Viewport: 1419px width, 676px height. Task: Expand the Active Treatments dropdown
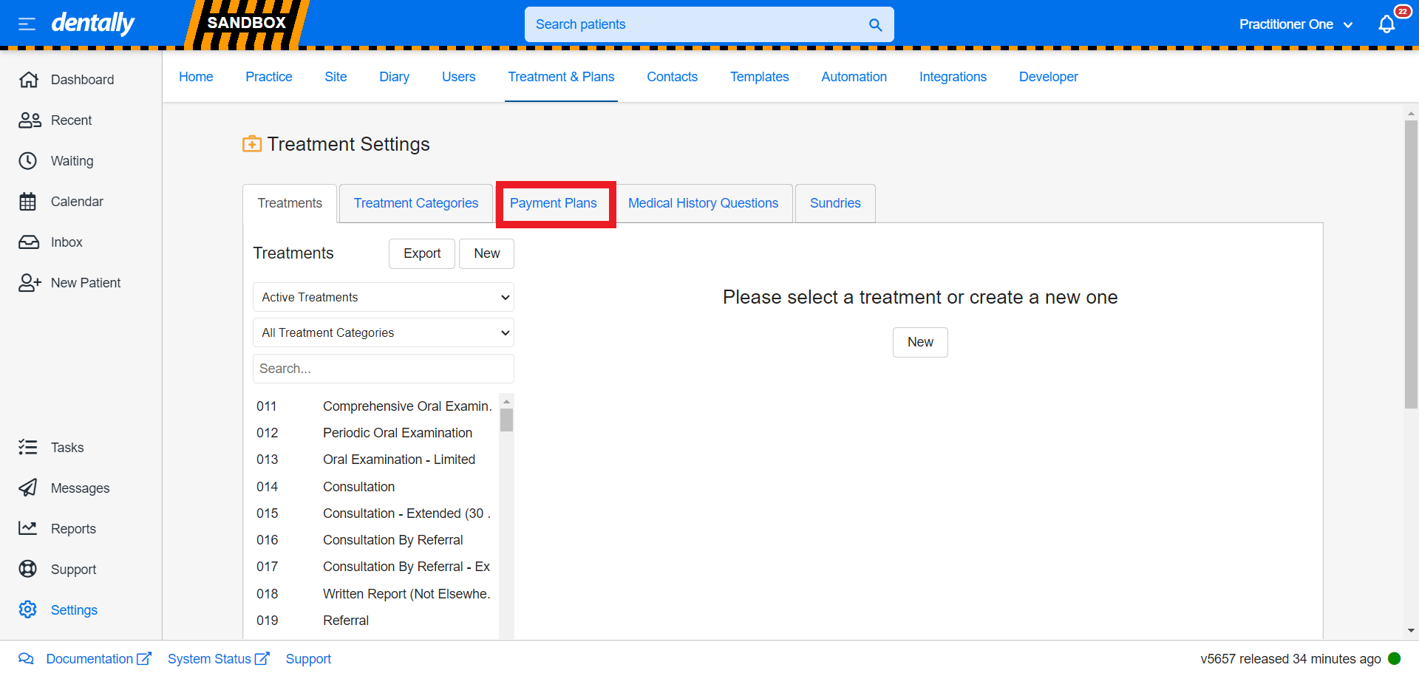point(383,297)
